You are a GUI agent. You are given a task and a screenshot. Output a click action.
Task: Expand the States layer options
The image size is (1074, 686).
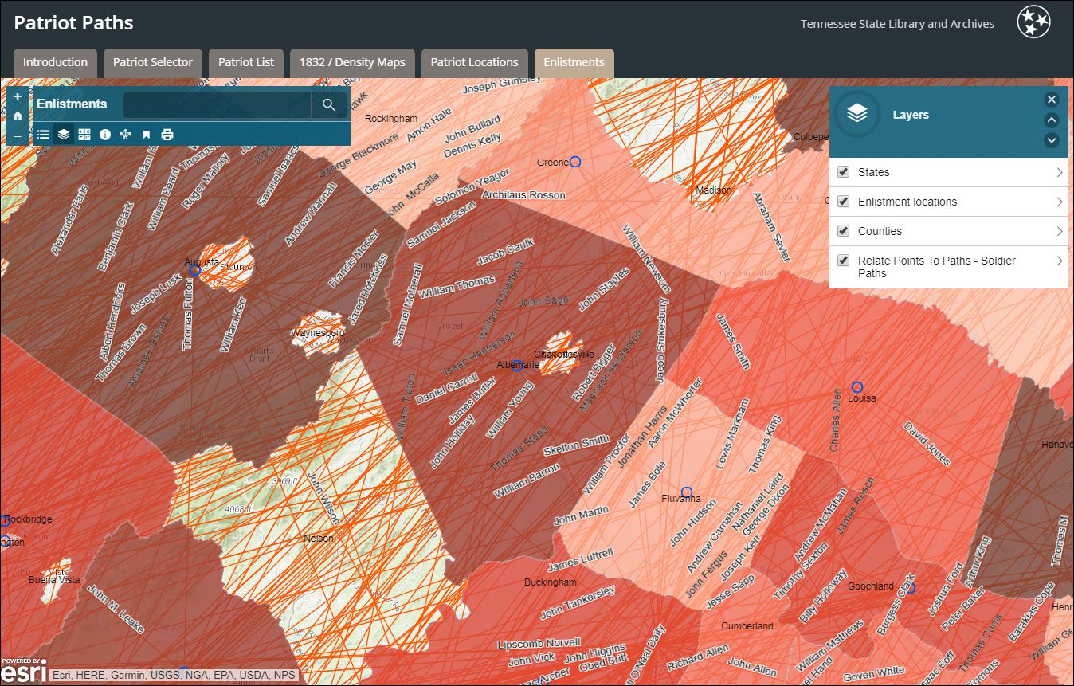pos(1060,171)
